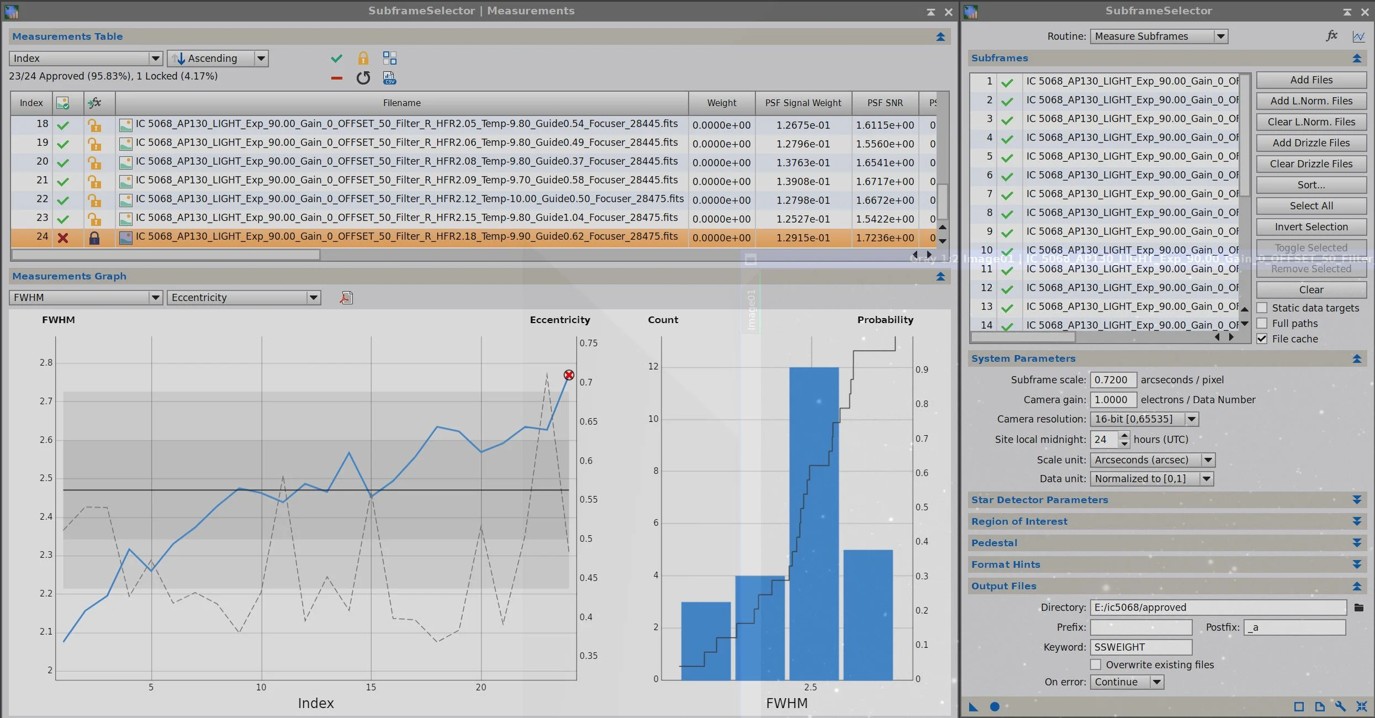Click the Add Files button

pos(1311,80)
